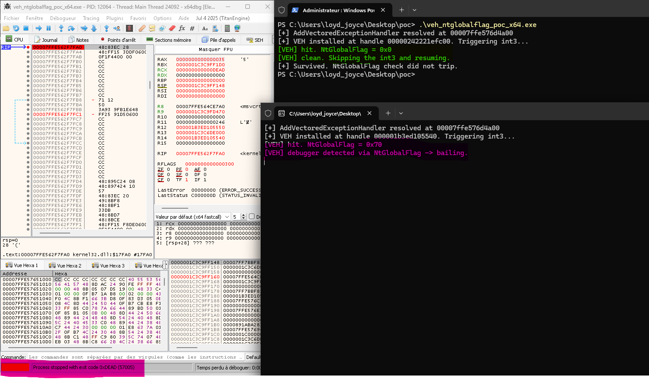Click the RFLAGS value 0000000000000300
Image resolution: width=649 pixels, height=379 pixels.
[209, 164]
